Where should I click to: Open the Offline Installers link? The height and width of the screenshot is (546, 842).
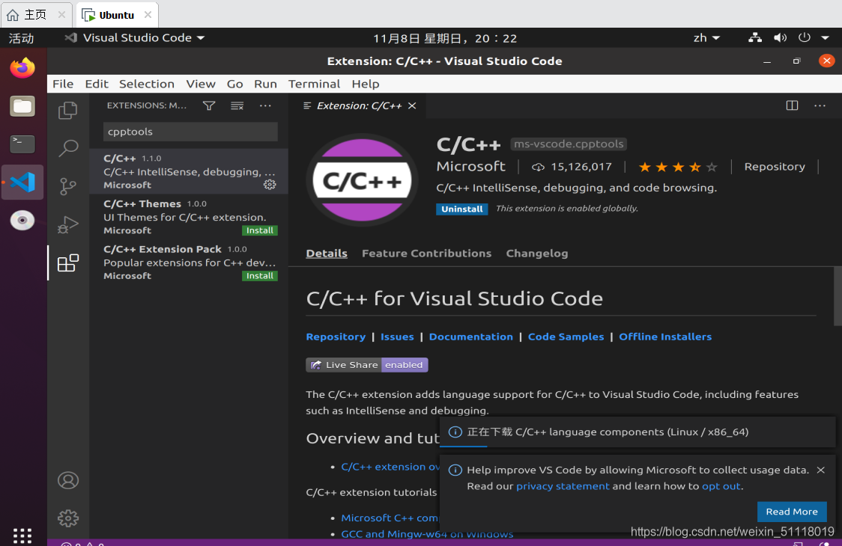point(665,337)
